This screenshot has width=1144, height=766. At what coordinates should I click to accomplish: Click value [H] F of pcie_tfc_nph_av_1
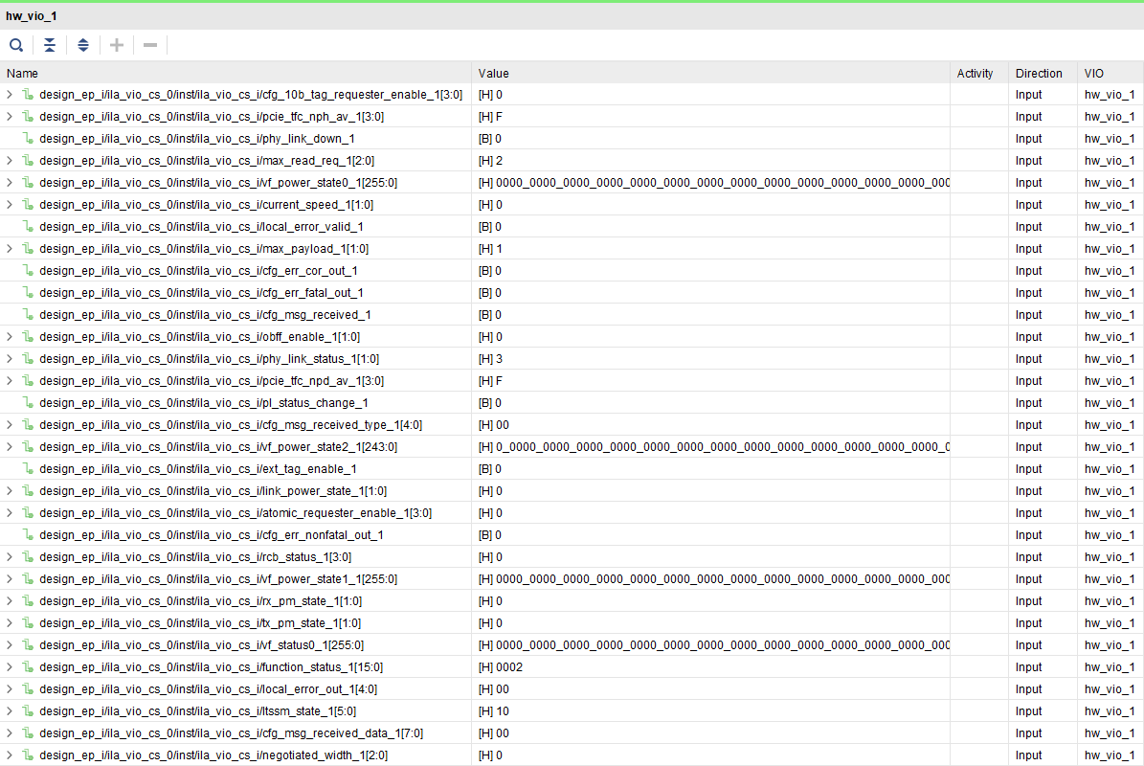490,117
